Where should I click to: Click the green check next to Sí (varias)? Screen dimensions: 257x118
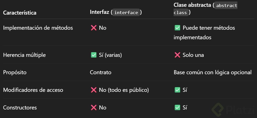pyautogui.click(x=94, y=55)
